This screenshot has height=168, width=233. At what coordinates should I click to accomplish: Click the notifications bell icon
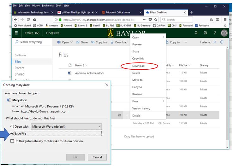(x=196, y=33)
